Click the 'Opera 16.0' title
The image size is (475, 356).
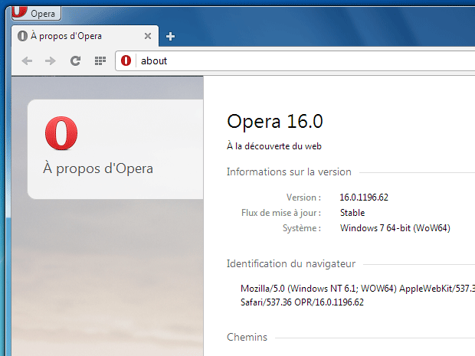coord(275,122)
